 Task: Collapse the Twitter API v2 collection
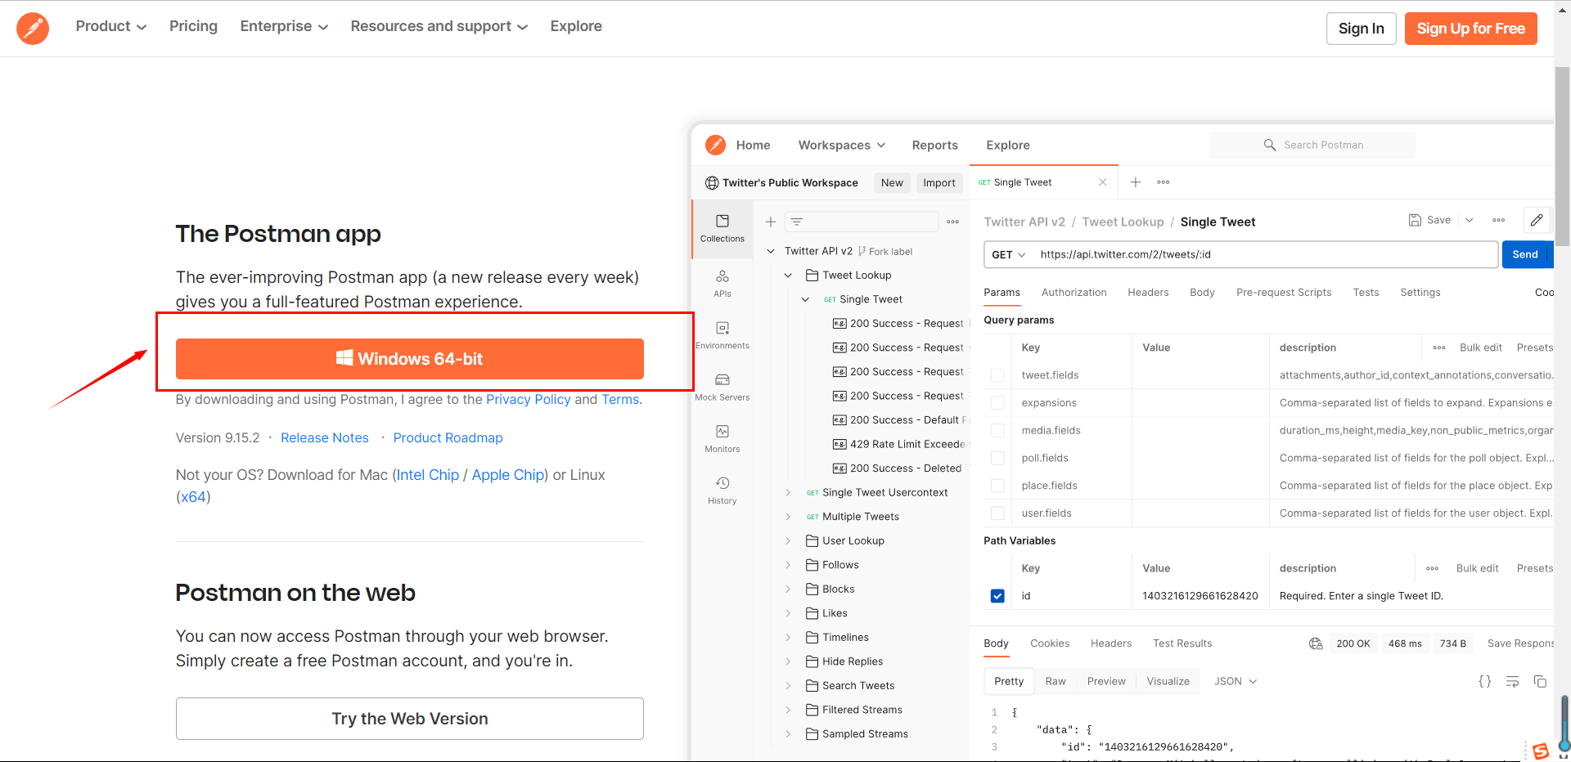pos(771,251)
